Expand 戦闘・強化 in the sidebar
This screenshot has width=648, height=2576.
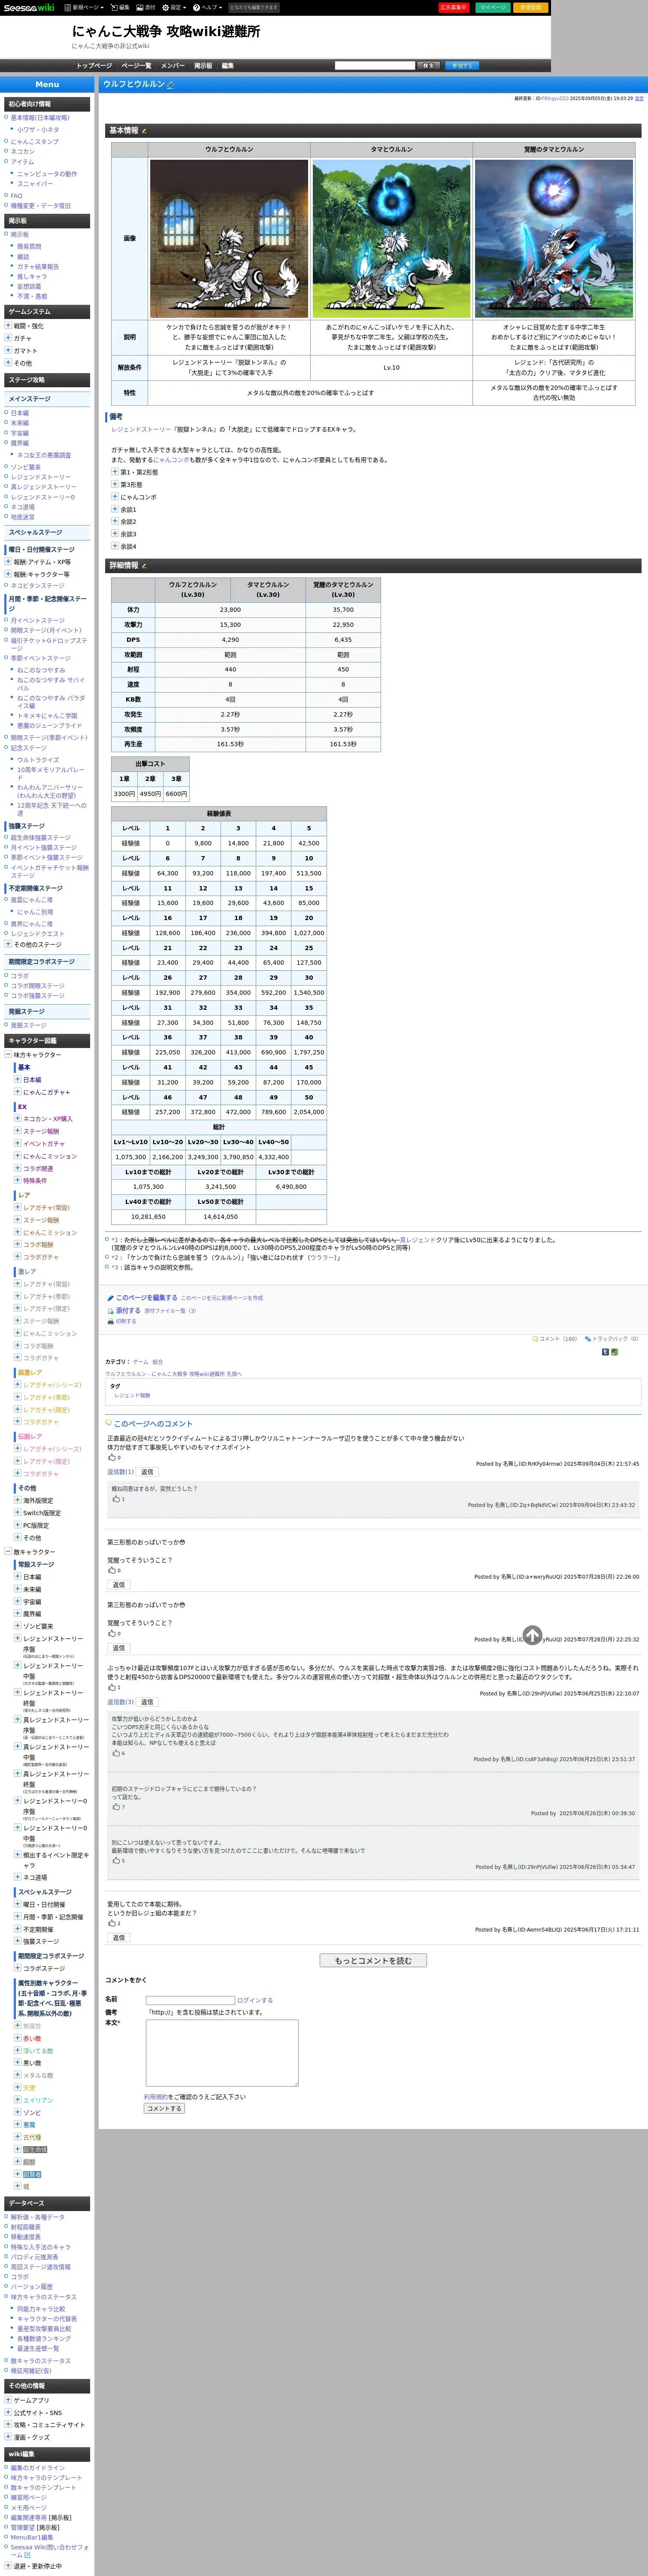click(x=8, y=326)
